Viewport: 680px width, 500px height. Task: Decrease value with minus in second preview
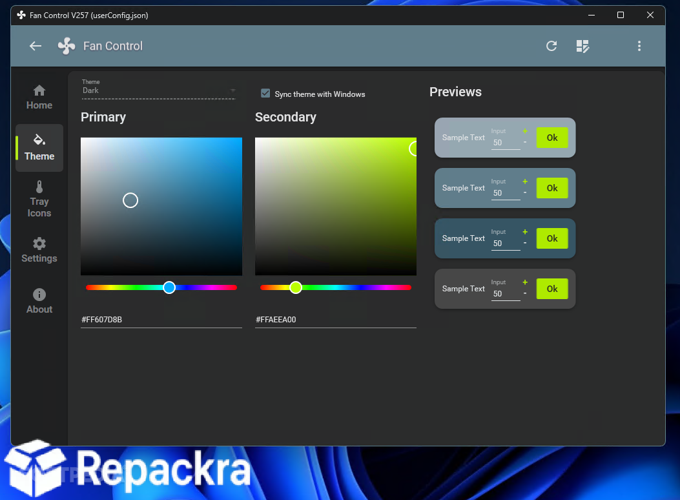tap(525, 193)
